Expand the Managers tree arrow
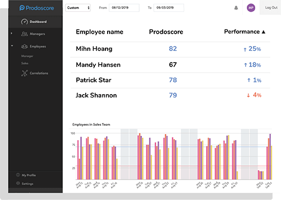 (12, 33)
